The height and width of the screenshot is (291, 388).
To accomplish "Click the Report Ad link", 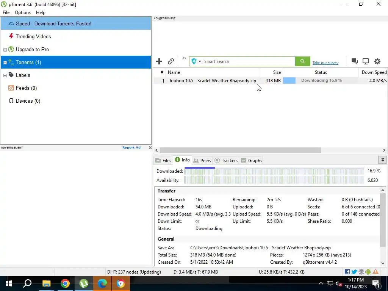I will coord(131,147).
